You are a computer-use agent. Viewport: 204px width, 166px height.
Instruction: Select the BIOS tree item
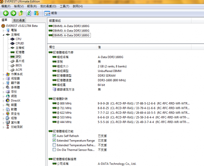click(18, 65)
